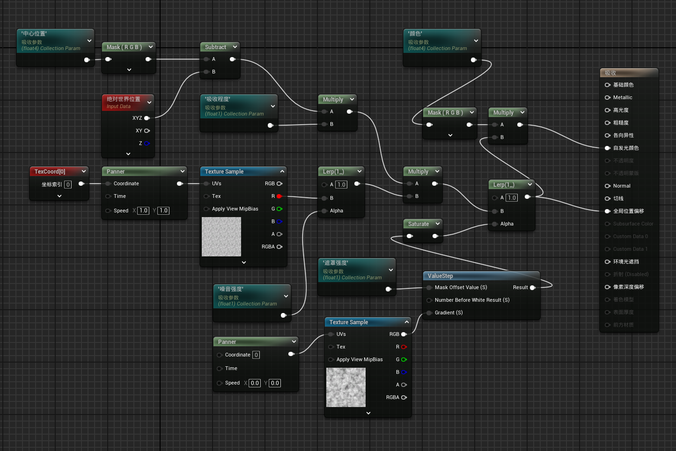Click the 粗糙度 input pin on 吸收 node
This screenshot has width=676, height=451.
[x=608, y=123]
